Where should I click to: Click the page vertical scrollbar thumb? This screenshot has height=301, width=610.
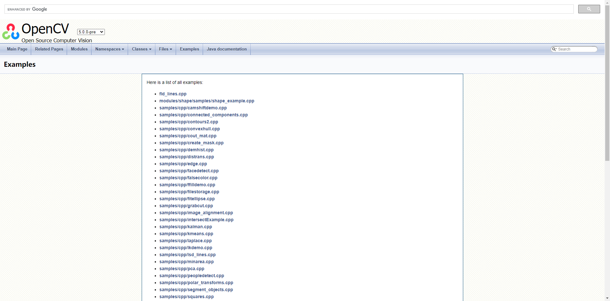607,84
